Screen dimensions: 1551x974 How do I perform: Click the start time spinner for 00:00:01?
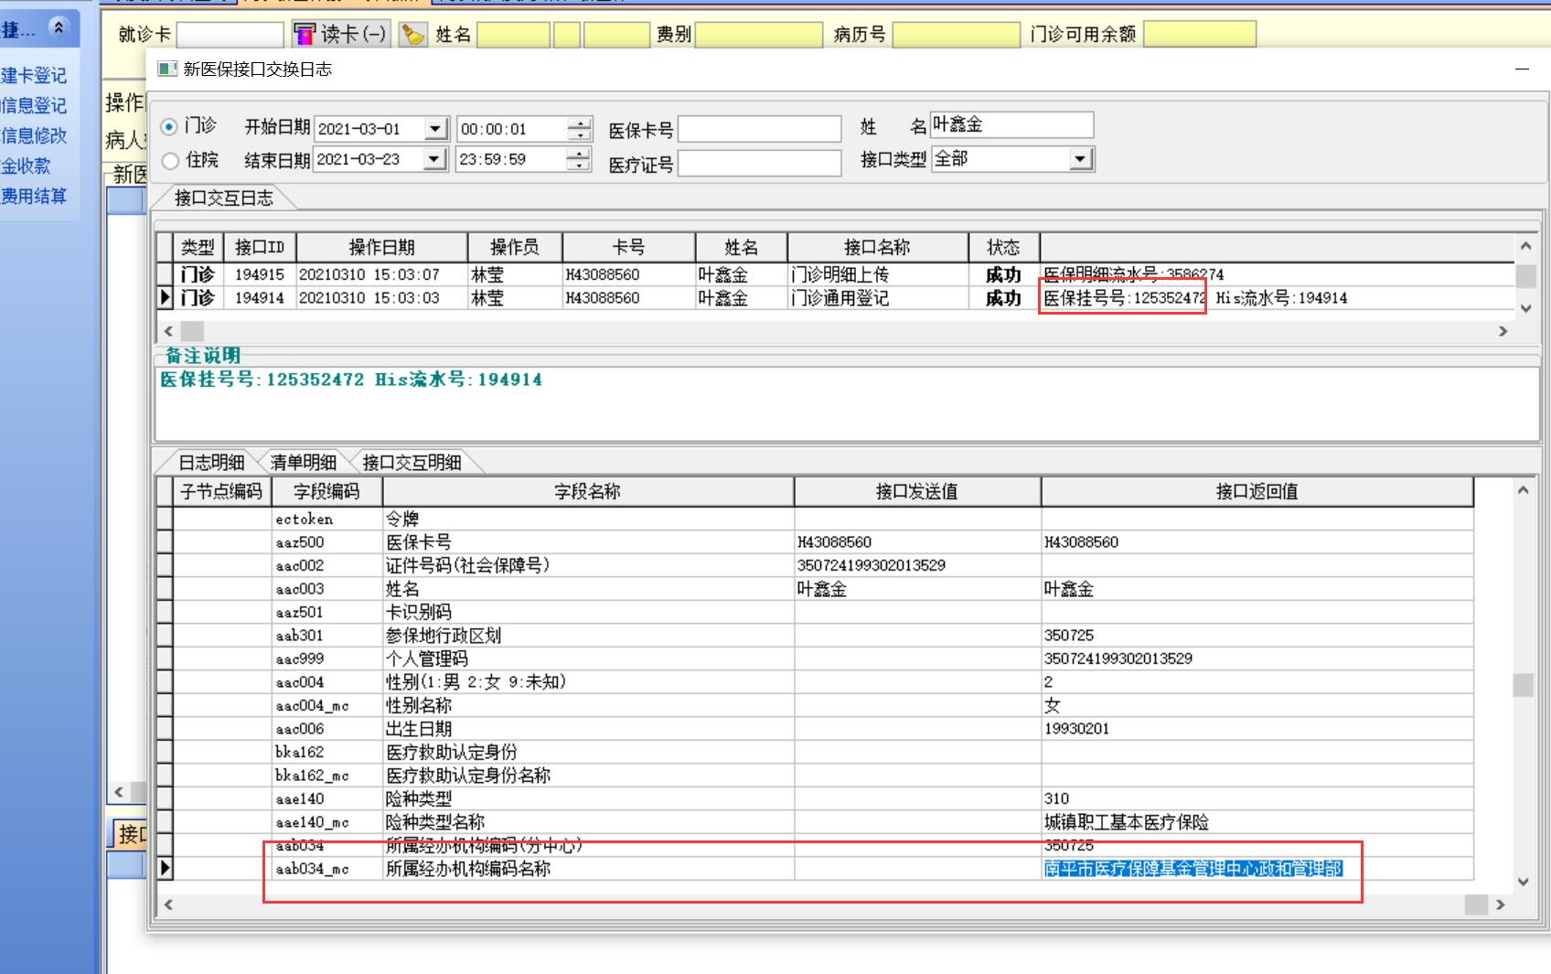click(x=579, y=129)
